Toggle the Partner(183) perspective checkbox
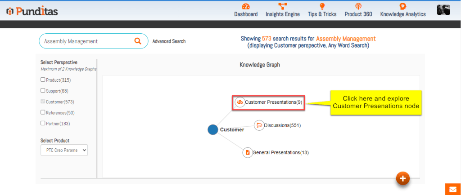The image size is (461, 195). pos(43,123)
